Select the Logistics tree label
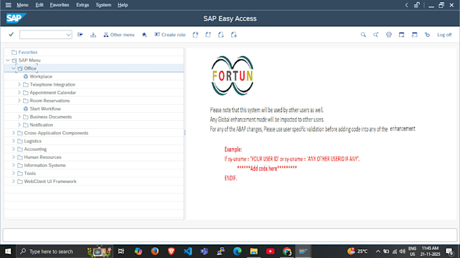This screenshot has height=258, width=460. click(32, 141)
